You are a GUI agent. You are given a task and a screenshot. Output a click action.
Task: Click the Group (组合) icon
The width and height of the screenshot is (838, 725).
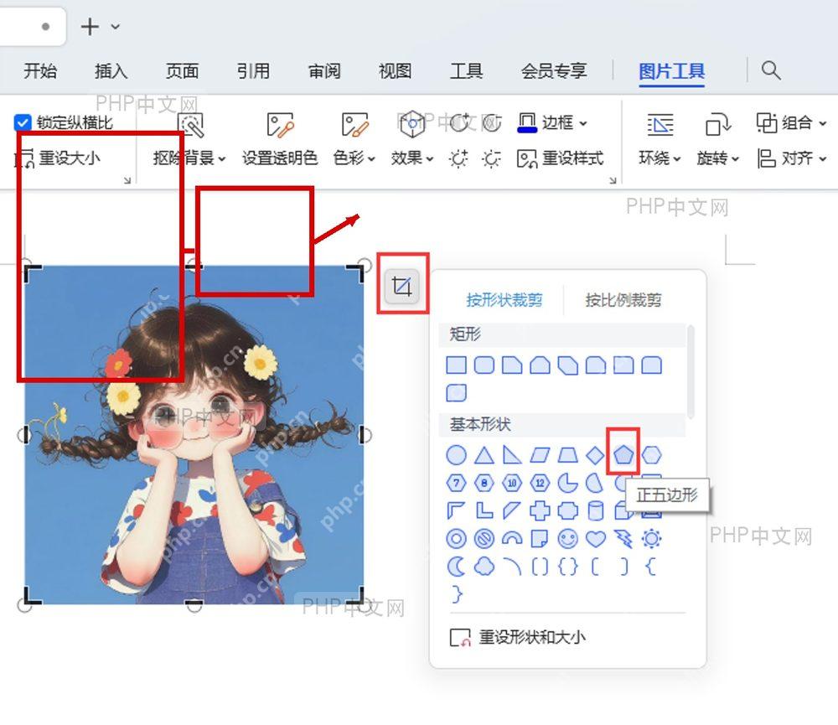point(767,122)
